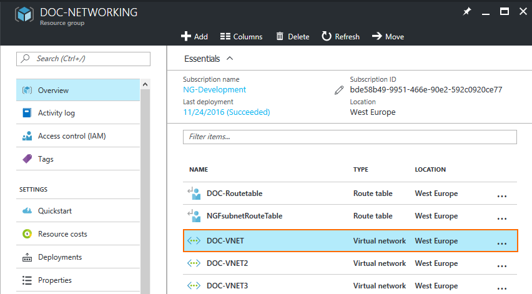Click the purple Tags icon

[x=27, y=159]
